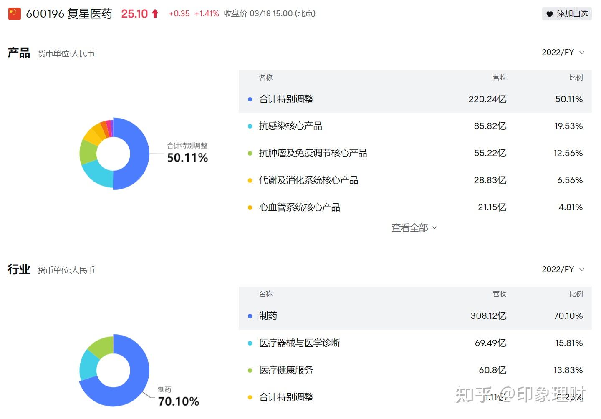This screenshot has width=601, height=419.
Task: Open the 2022/FY dropdown in 产品 section
Action: click(563, 53)
